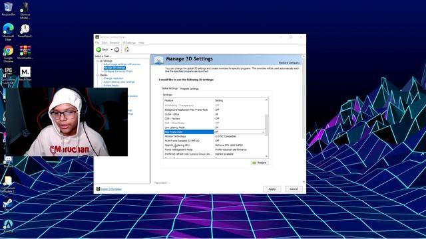Switch to the Program Settings tab

(189, 88)
